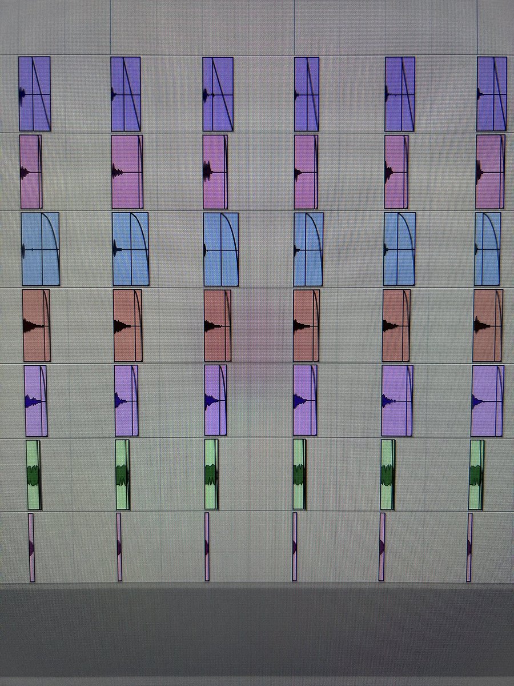Select fifth thin clip on bottom pink track
Screen dimensions: 514x686
point(382,547)
